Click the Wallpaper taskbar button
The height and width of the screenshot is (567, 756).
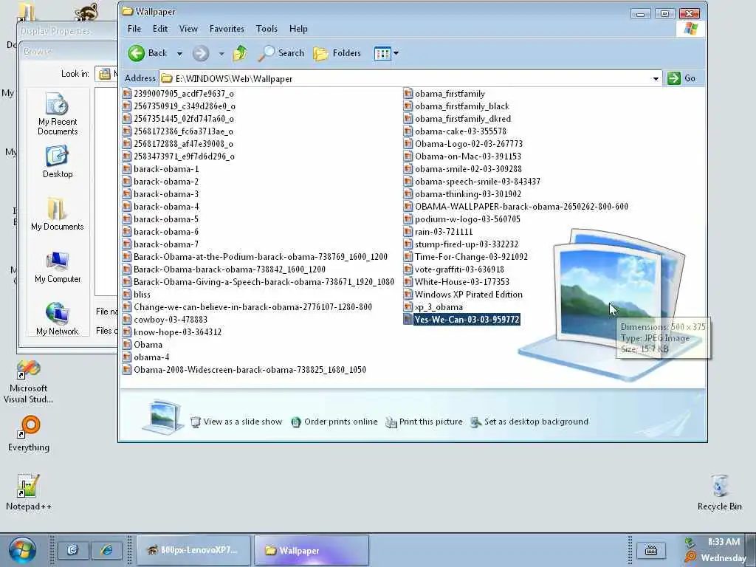tap(312, 550)
